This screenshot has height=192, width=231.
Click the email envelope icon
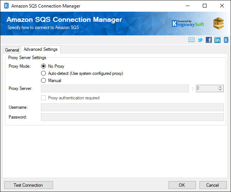(x=191, y=40)
